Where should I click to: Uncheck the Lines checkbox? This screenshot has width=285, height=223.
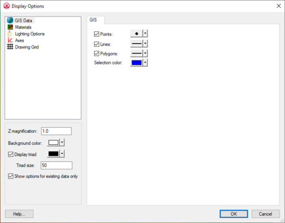coord(96,44)
